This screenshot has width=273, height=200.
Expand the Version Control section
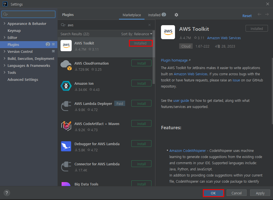pos(4,51)
